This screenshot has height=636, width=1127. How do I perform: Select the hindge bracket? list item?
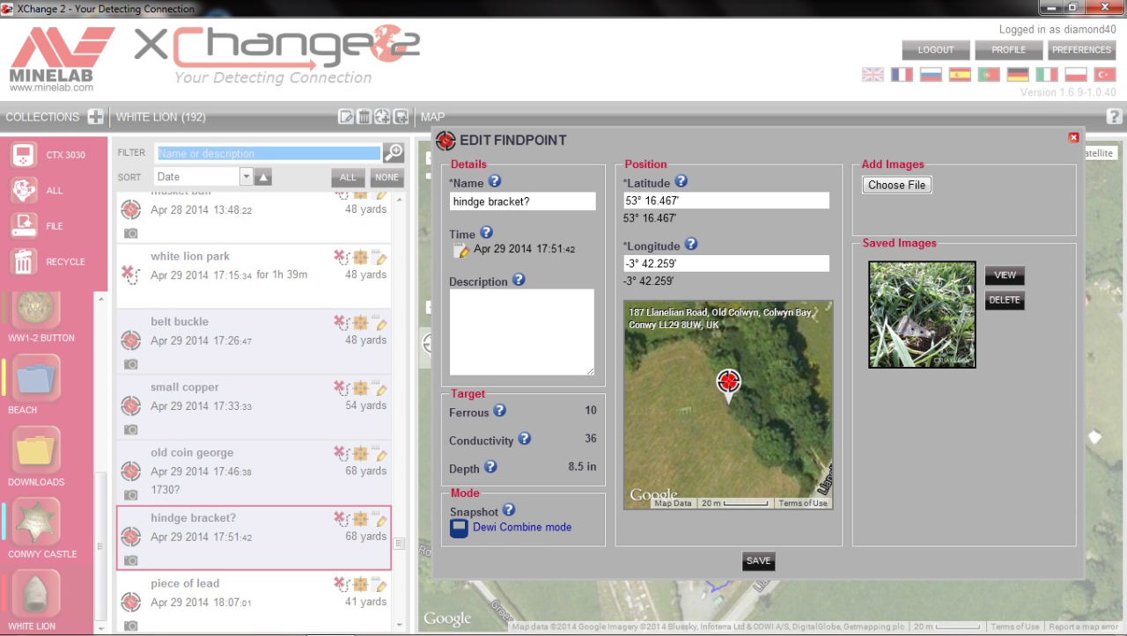[x=254, y=538]
